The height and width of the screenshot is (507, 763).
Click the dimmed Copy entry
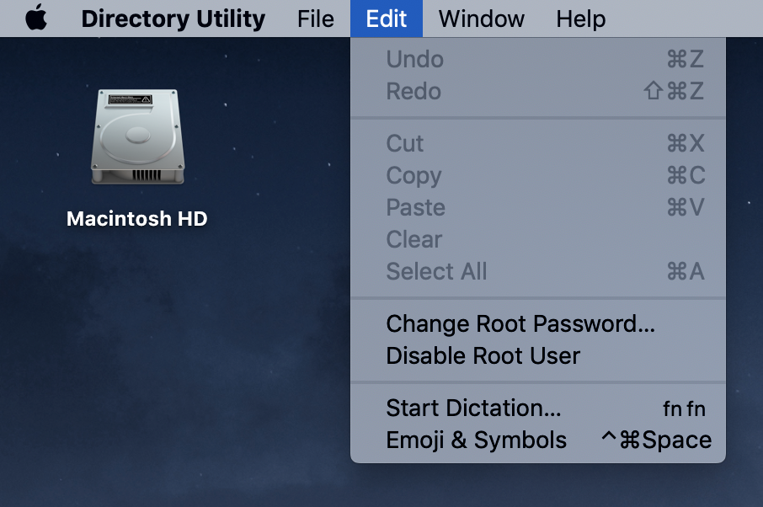point(537,175)
